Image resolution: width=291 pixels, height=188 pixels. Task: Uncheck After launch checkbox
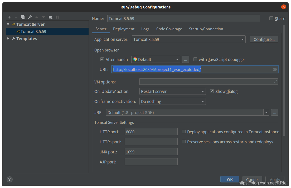pyautogui.click(x=102, y=59)
